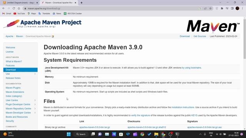Expand the Maven Developer Centre chevron

pyautogui.click(x=35, y=113)
